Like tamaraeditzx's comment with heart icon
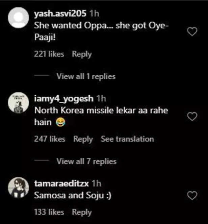The height and width of the screenshot is (224, 208). [192, 195]
